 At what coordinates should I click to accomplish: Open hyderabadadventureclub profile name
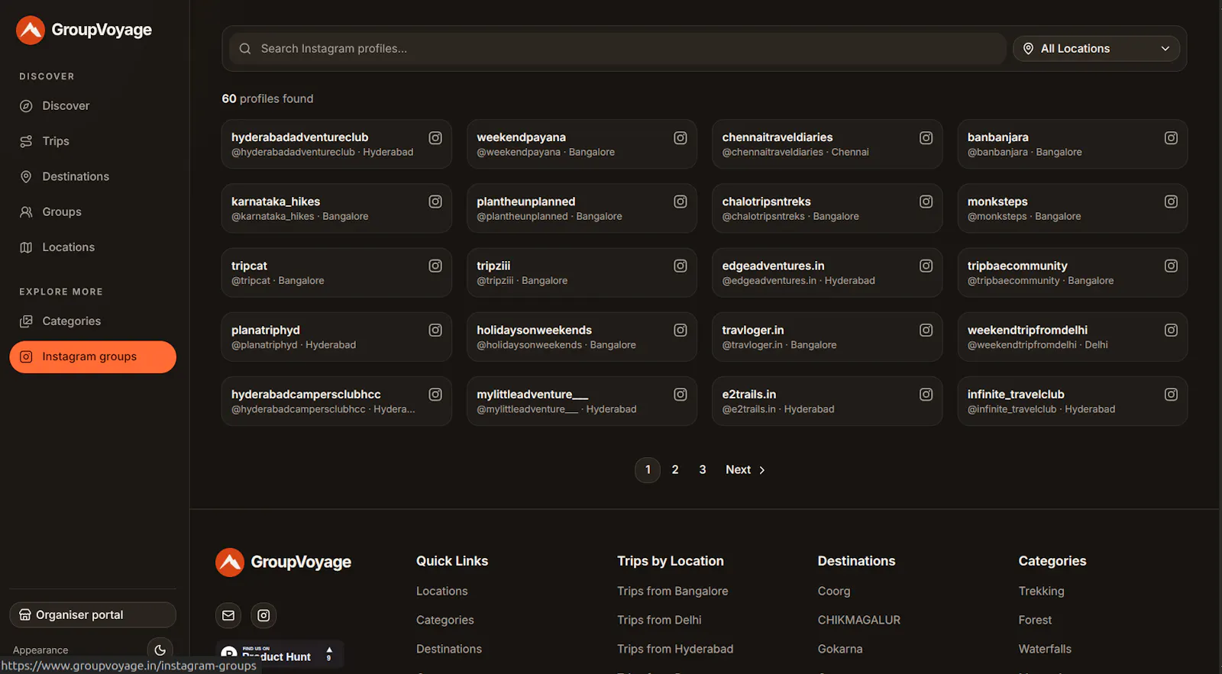299,137
